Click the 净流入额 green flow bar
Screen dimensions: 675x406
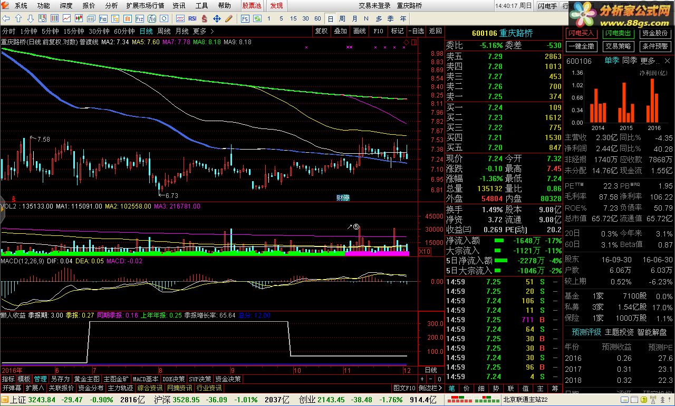click(x=499, y=241)
